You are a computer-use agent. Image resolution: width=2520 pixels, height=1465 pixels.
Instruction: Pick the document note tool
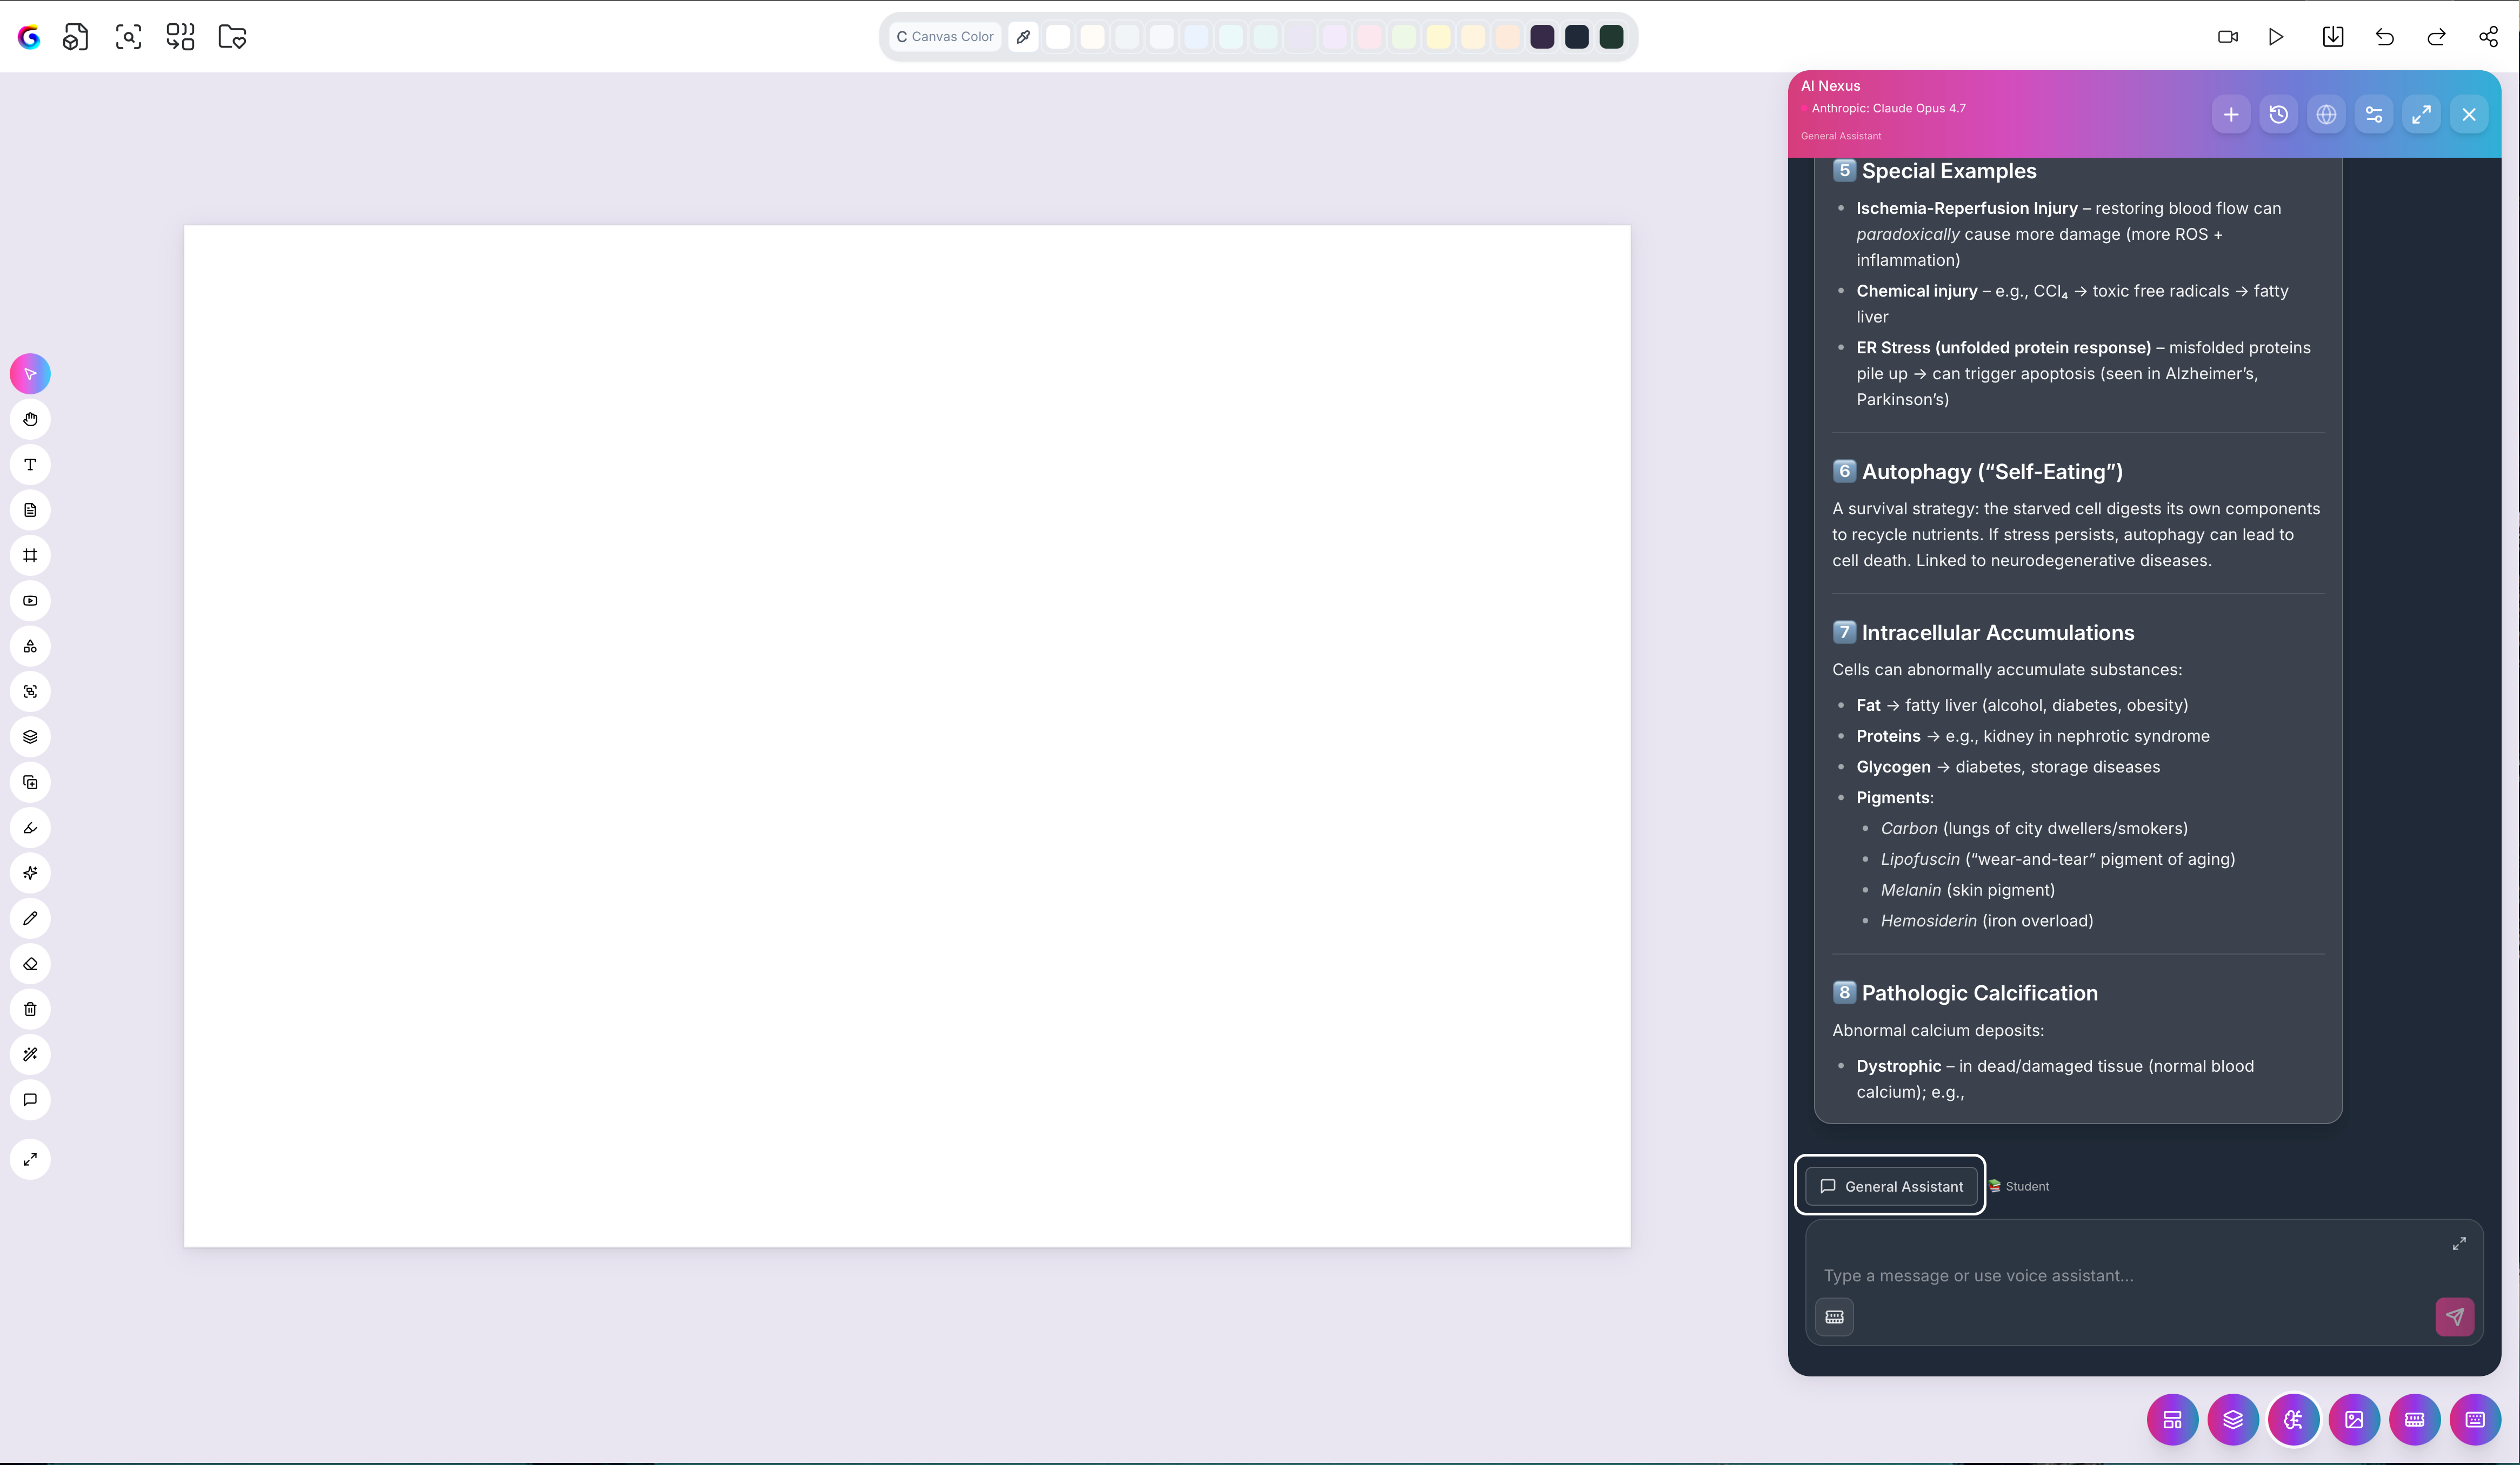tap(30, 509)
